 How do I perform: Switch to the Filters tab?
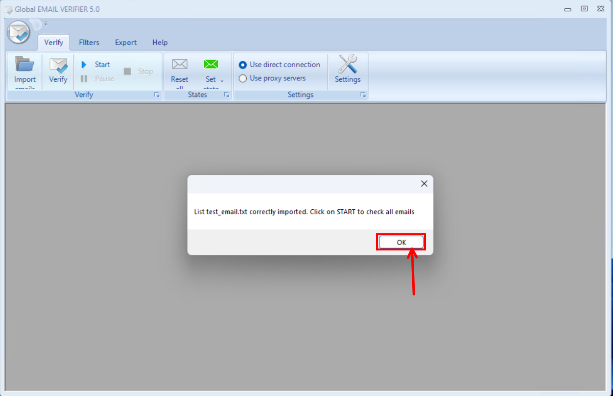(x=89, y=43)
